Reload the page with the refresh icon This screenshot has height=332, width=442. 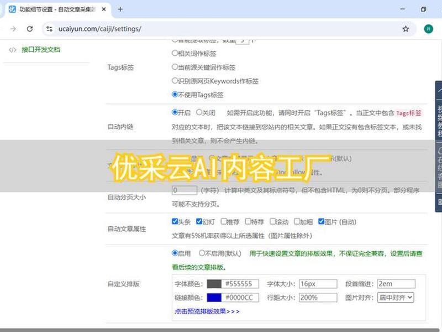[30, 29]
